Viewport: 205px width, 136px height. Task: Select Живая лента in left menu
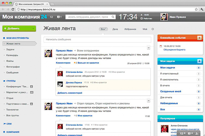coord(20,44)
